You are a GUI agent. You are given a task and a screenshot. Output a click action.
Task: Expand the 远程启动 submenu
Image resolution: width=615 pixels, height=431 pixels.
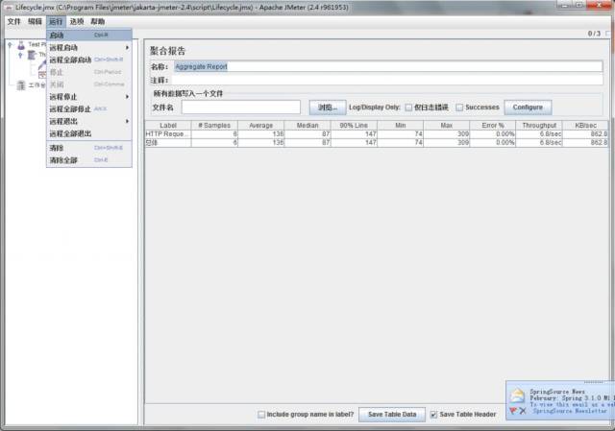tap(89, 48)
